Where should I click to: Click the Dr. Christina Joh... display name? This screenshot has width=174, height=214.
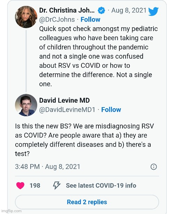click(67, 10)
